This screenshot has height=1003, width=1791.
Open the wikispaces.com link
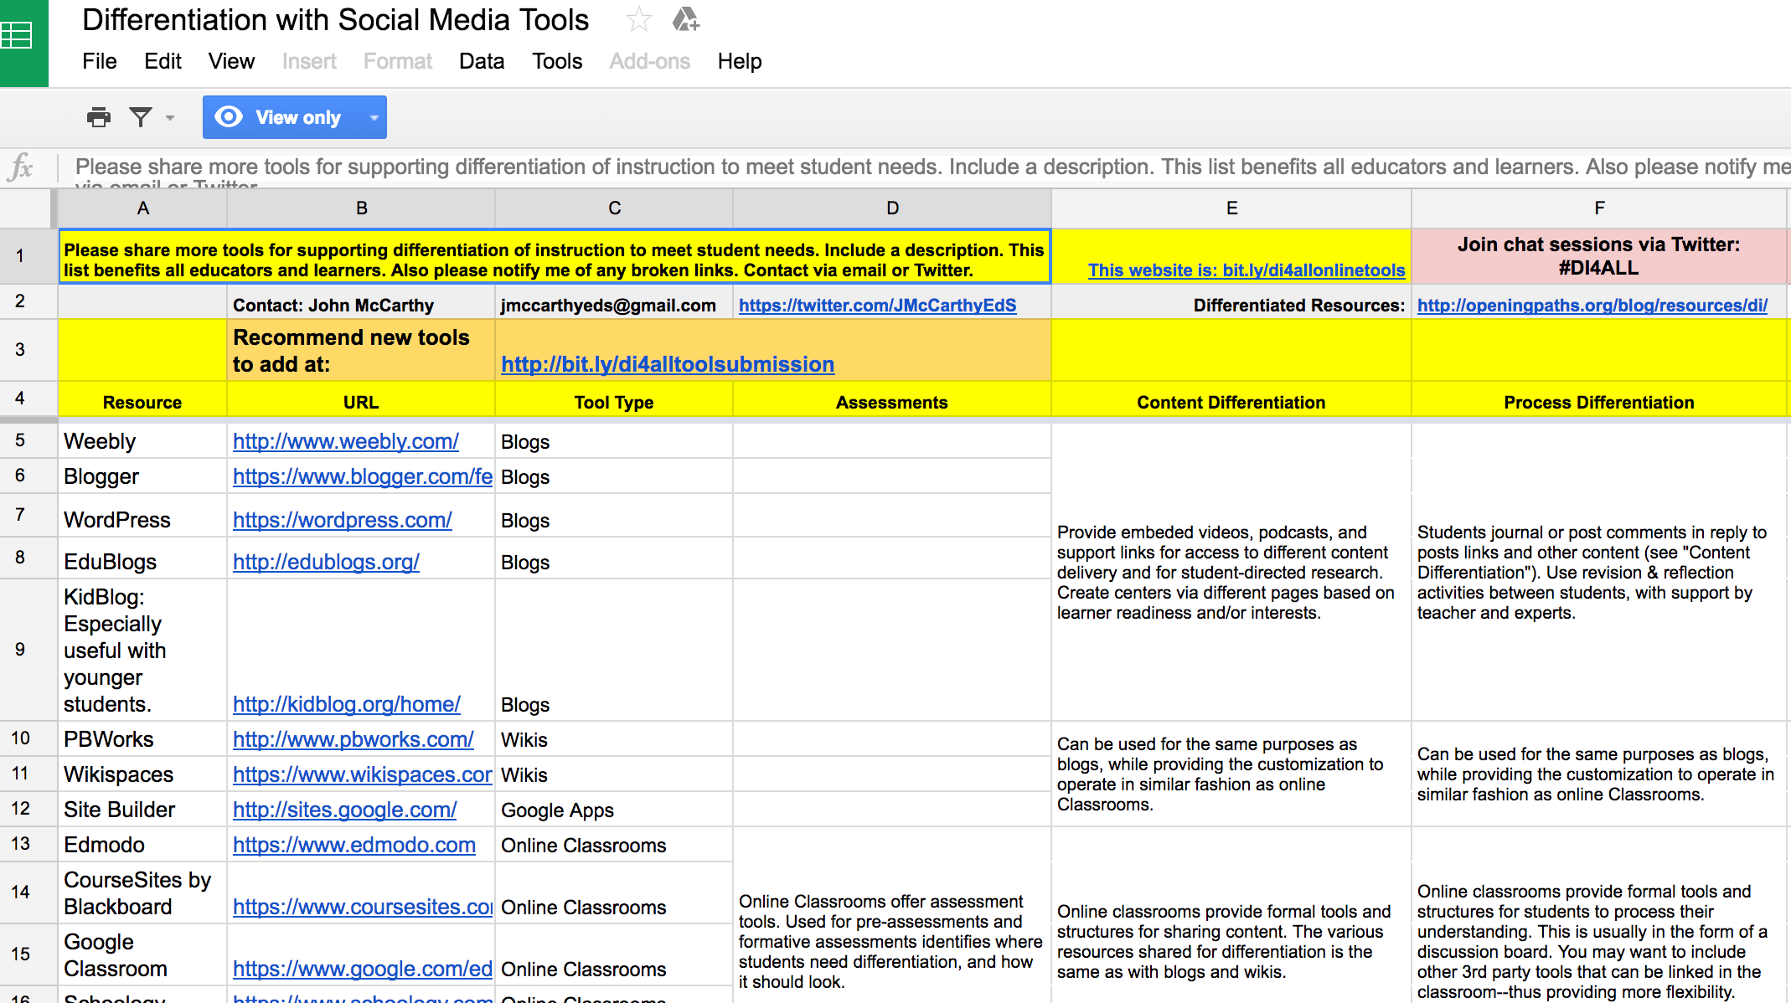[x=363, y=774]
